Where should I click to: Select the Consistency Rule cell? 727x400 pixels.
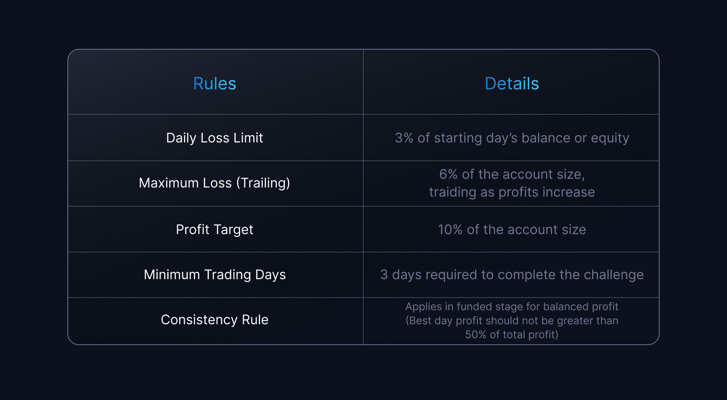[215, 320]
